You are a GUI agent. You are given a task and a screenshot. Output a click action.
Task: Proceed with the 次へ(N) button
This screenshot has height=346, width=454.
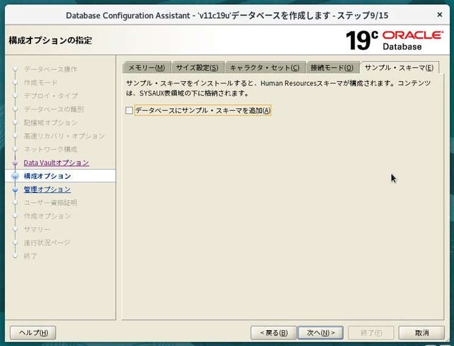tap(321, 333)
